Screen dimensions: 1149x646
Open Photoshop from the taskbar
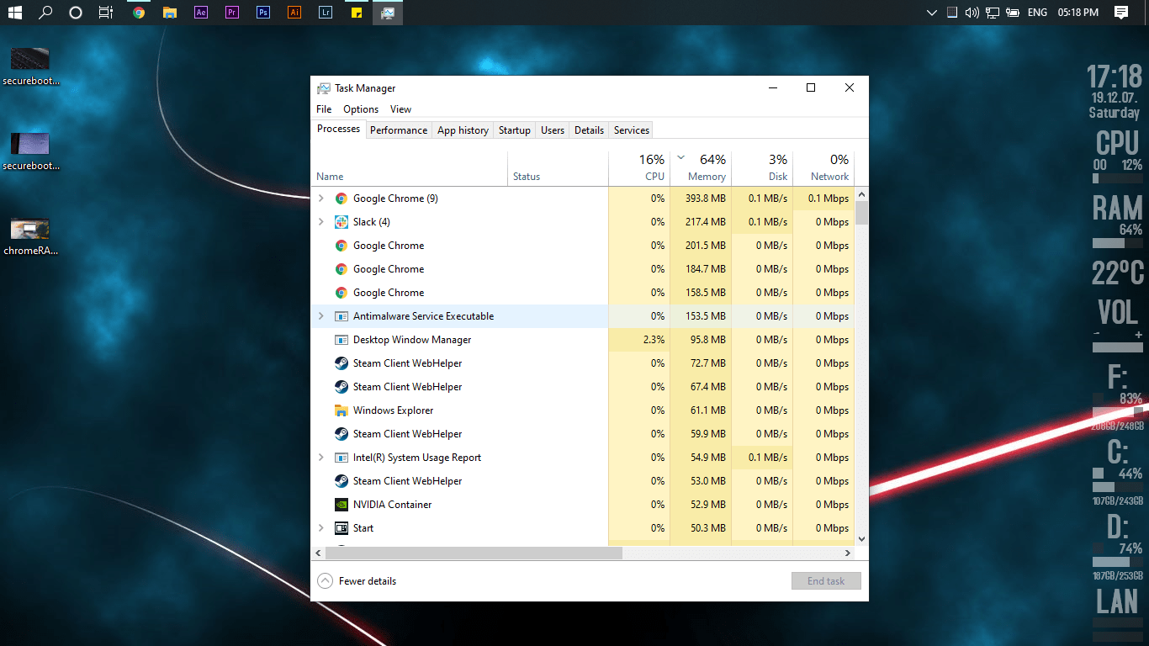(x=262, y=13)
